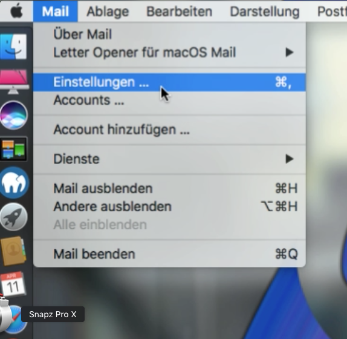Viewport: 347px width, 339px height.
Task: Select Mail ausblenden
Action: [x=169, y=188]
